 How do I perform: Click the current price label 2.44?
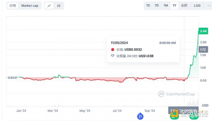click(x=203, y=31)
